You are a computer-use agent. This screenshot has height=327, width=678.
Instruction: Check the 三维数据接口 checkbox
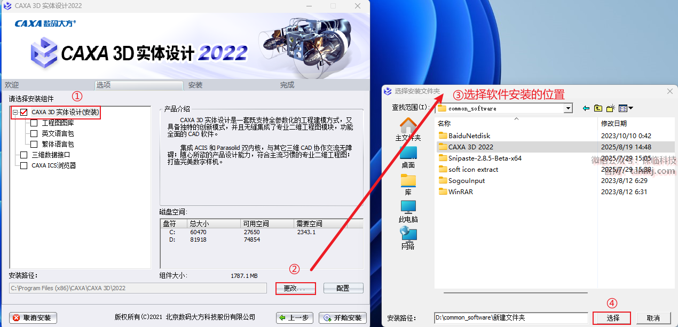pyautogui.click(x=23, y=155)
